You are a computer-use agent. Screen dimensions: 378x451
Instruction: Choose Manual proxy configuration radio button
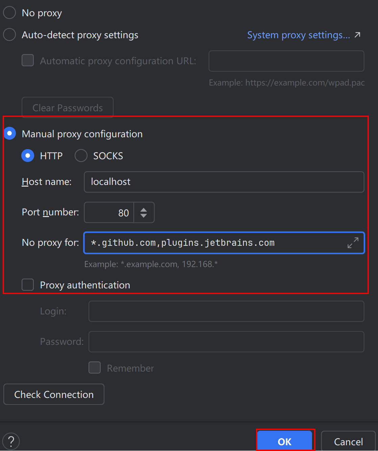tap(10, 134)
